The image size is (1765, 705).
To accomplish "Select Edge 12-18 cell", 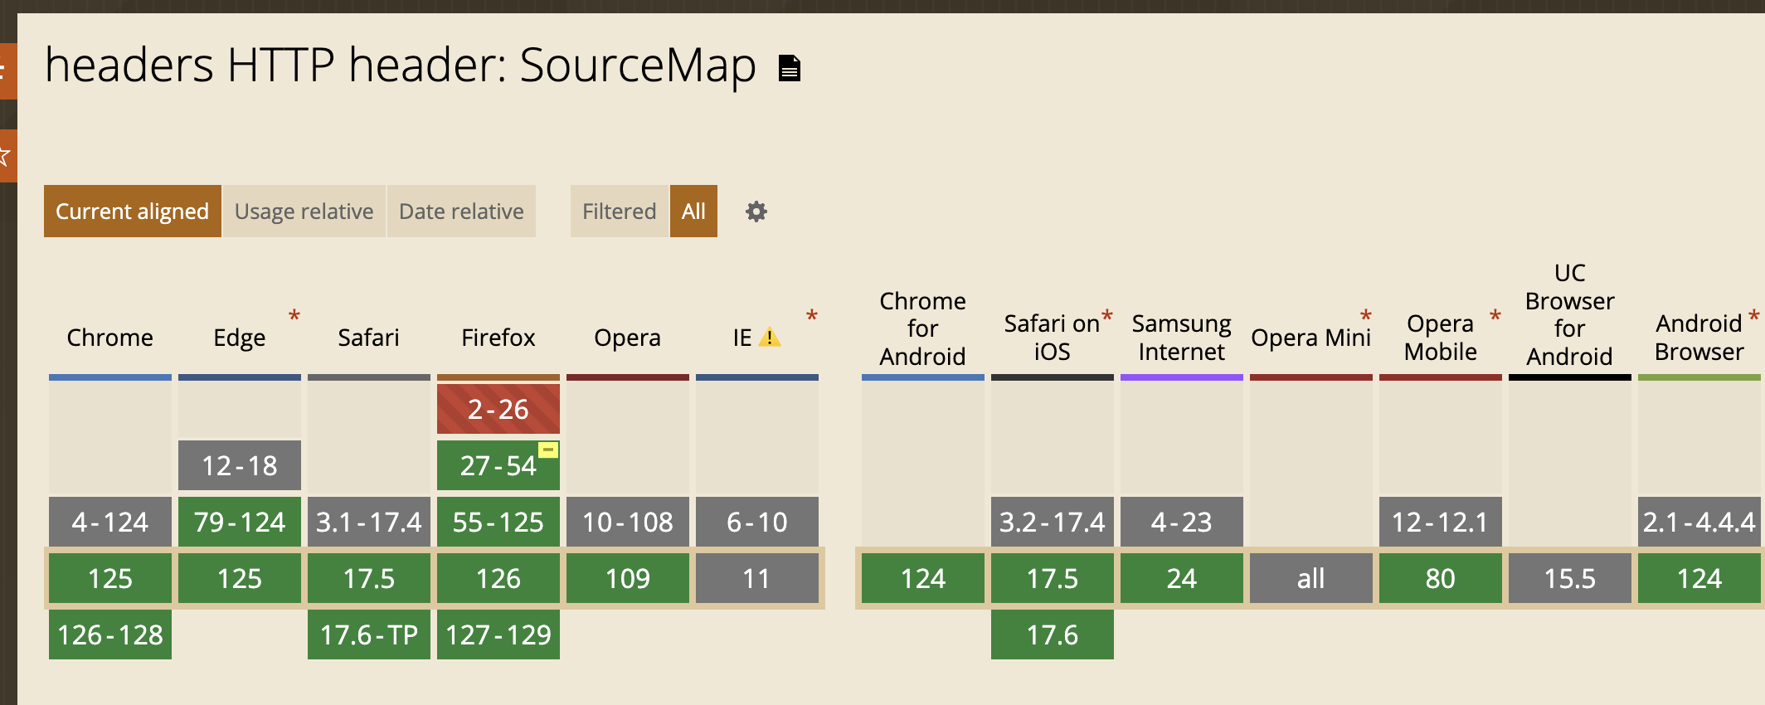I will pos(240,465).
